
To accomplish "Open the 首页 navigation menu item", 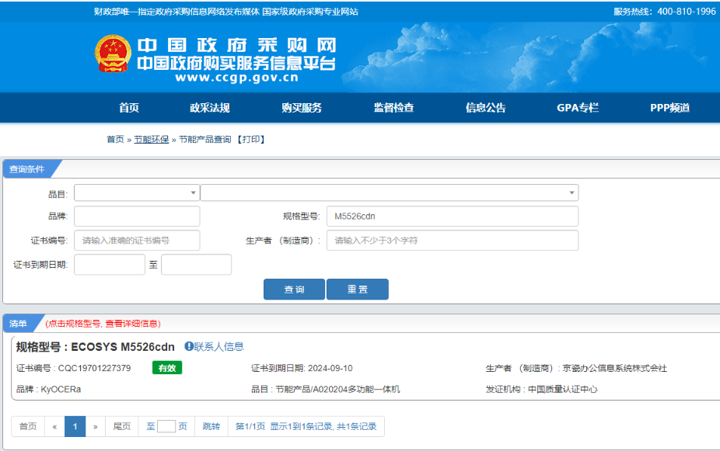I will click(x=129, y=108).
